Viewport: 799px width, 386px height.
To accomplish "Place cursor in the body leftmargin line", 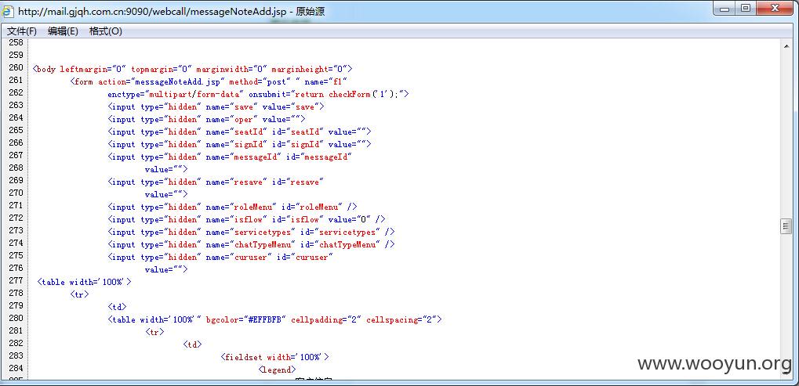I will tap(193, 69).
